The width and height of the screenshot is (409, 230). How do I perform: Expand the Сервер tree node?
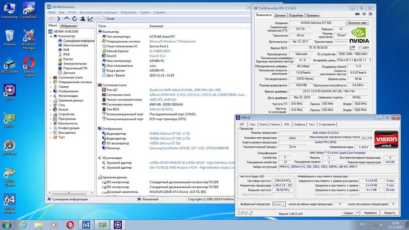[x=51, y=87]
